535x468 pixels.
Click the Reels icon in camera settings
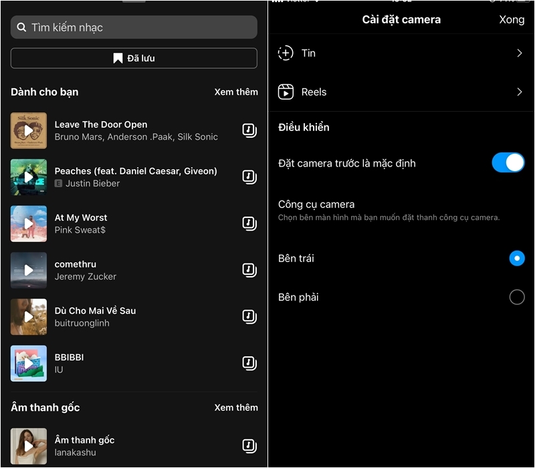pyautogui.click(x=286, y=92)
